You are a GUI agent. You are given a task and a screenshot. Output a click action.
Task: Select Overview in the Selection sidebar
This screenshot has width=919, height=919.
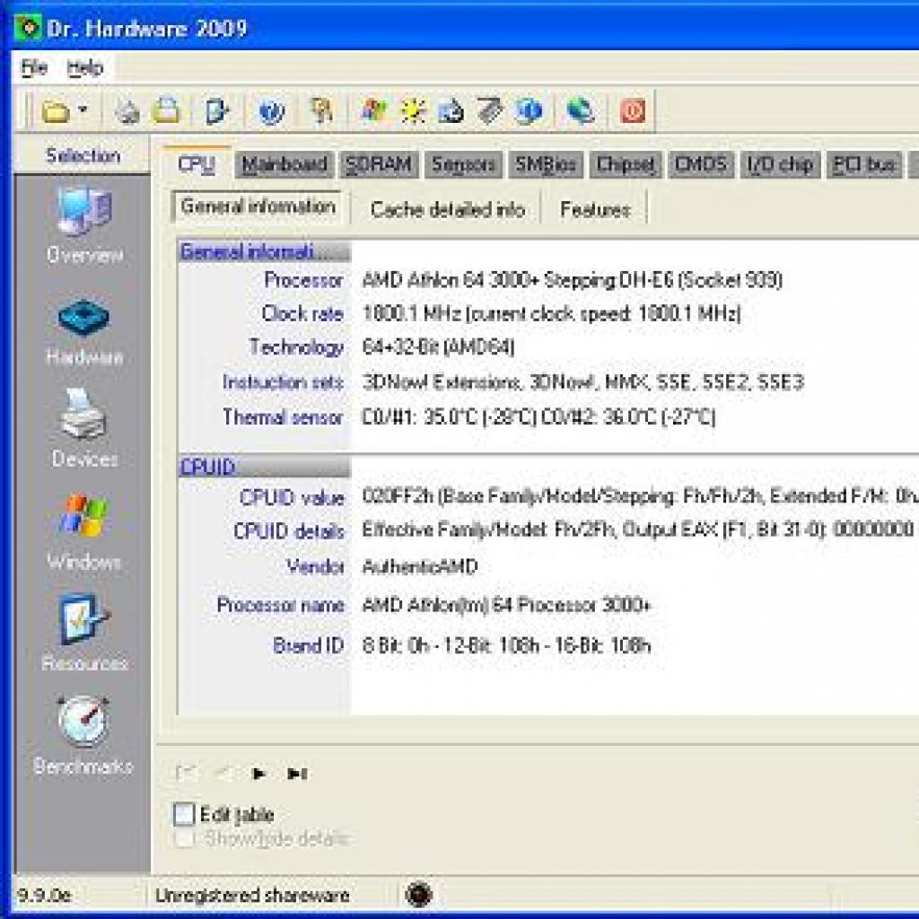[x=84, y=225]
